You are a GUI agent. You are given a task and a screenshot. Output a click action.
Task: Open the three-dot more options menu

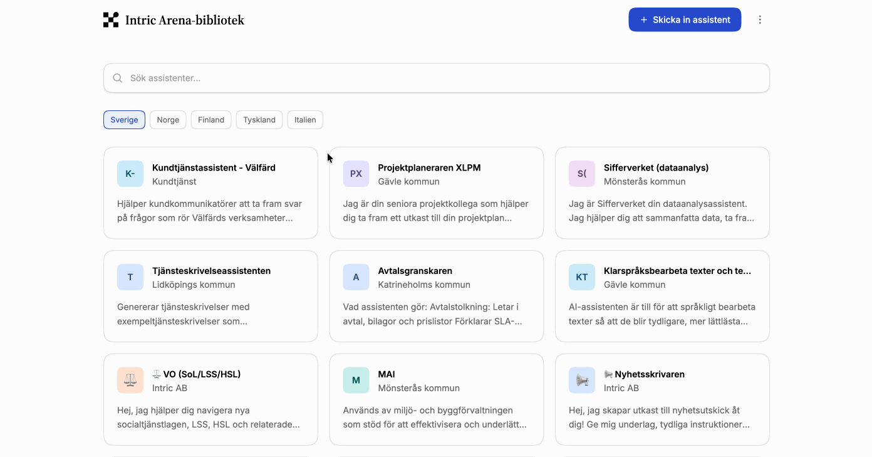[x=760, y=20]
